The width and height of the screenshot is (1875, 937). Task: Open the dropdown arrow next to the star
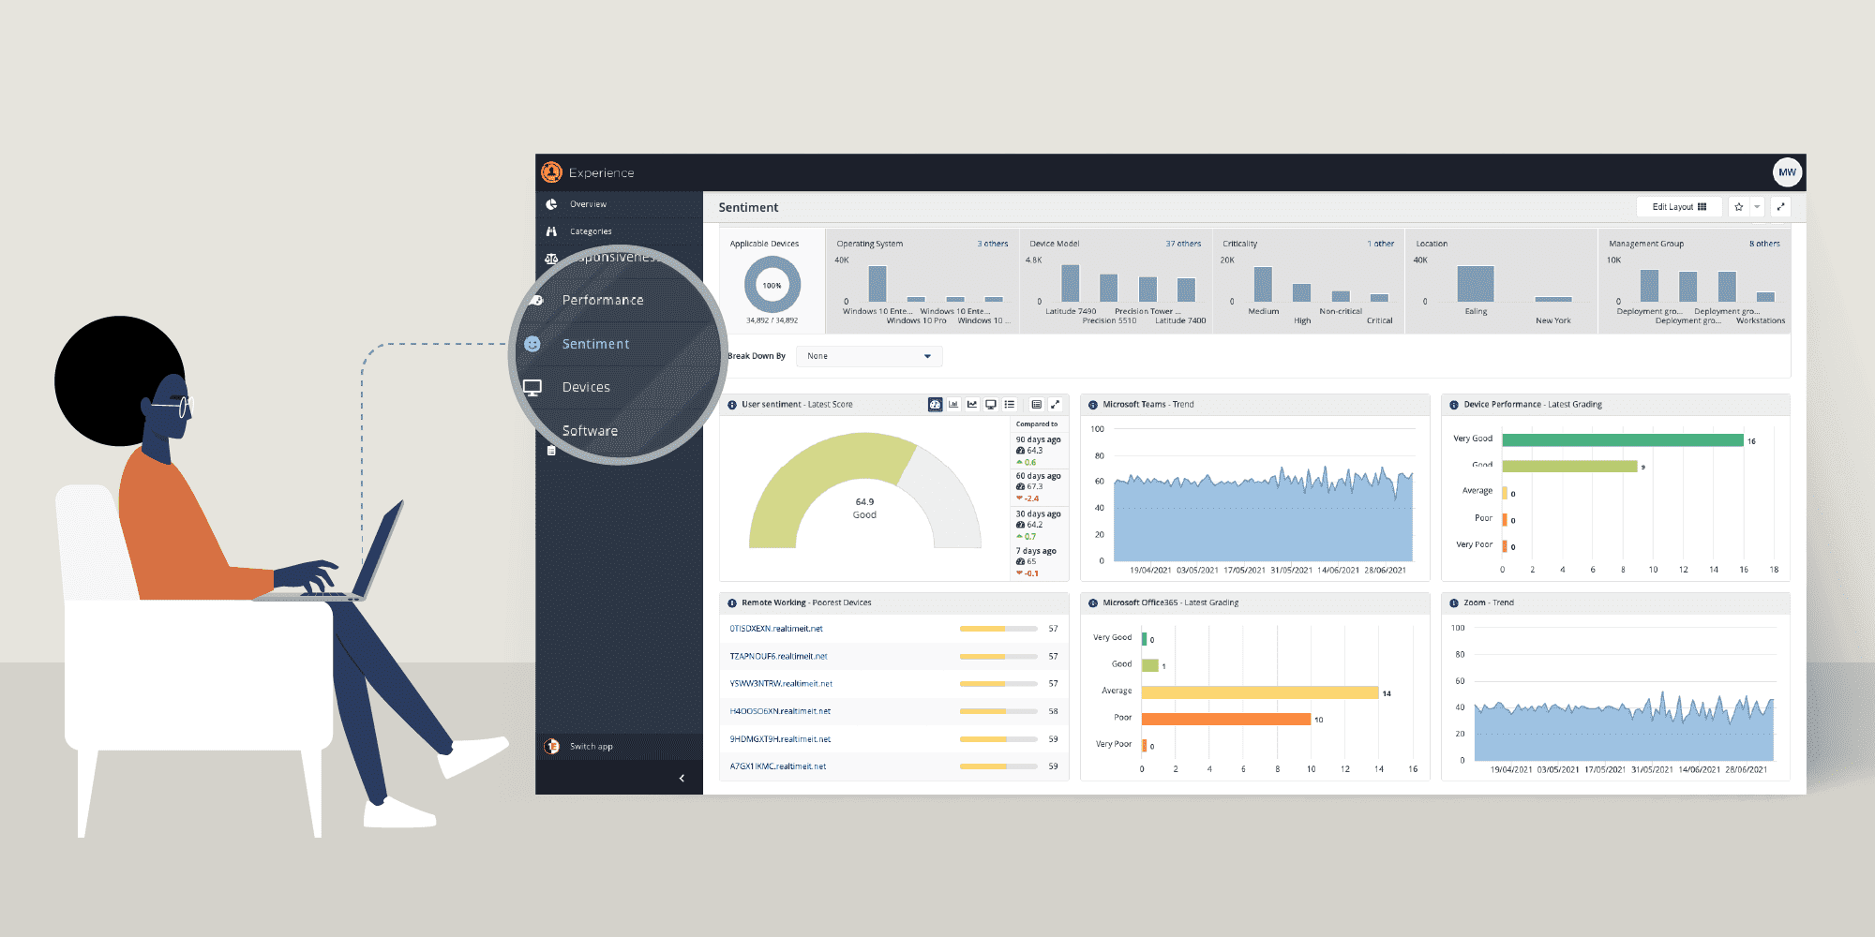point(1757,207)
